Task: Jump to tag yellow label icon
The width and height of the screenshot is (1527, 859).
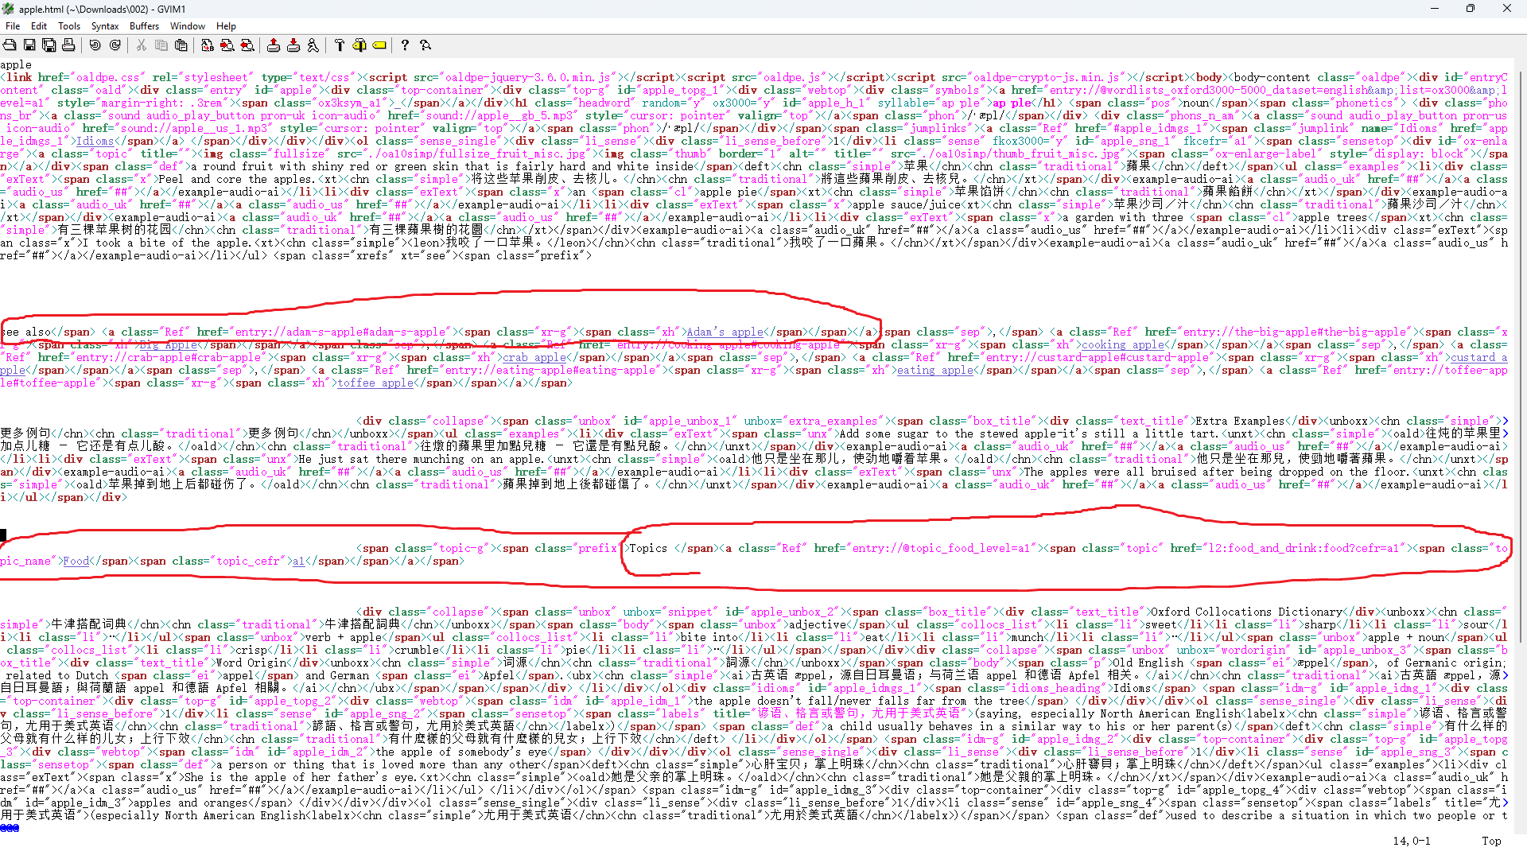Action: pos(379,45)
